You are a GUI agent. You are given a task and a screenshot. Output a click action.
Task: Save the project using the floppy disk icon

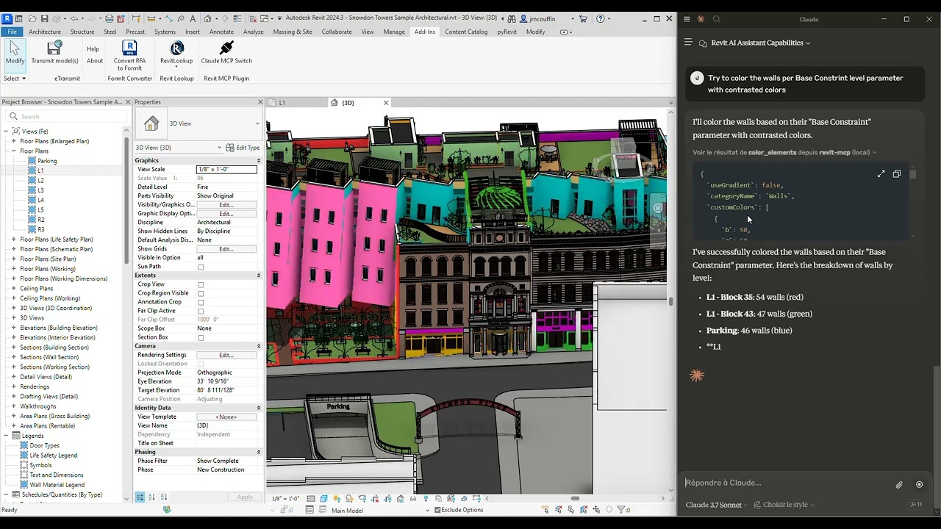click(45, 18)
